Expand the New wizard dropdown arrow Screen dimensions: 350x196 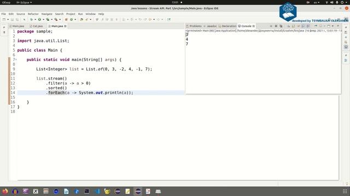click(8, 20)
